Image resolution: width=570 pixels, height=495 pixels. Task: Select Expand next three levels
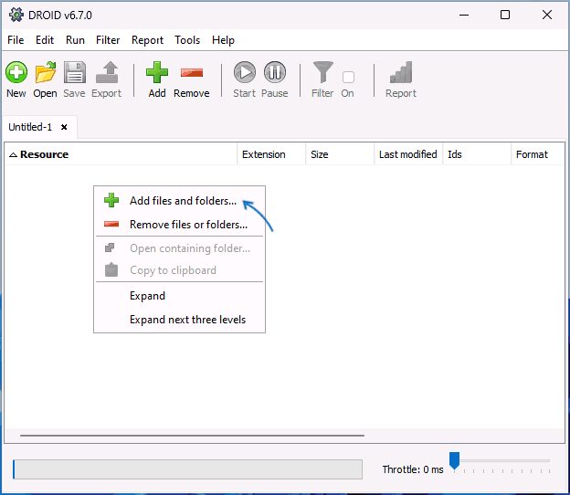point(180,320)
